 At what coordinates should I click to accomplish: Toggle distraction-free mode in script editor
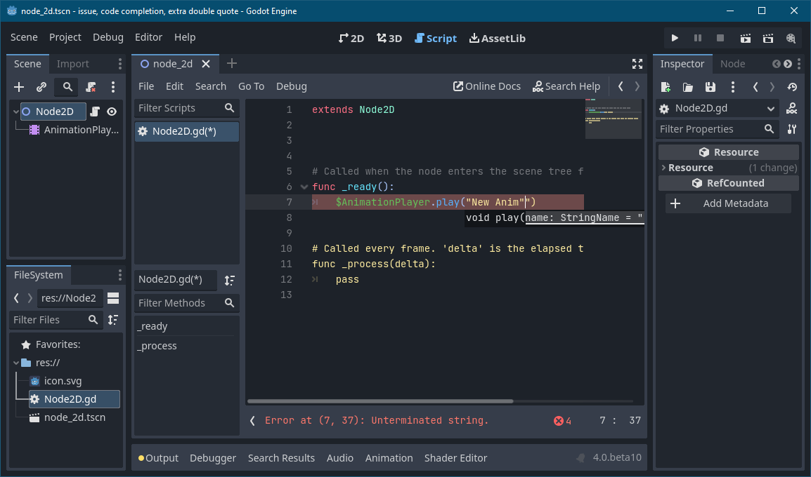click(637, 64)
